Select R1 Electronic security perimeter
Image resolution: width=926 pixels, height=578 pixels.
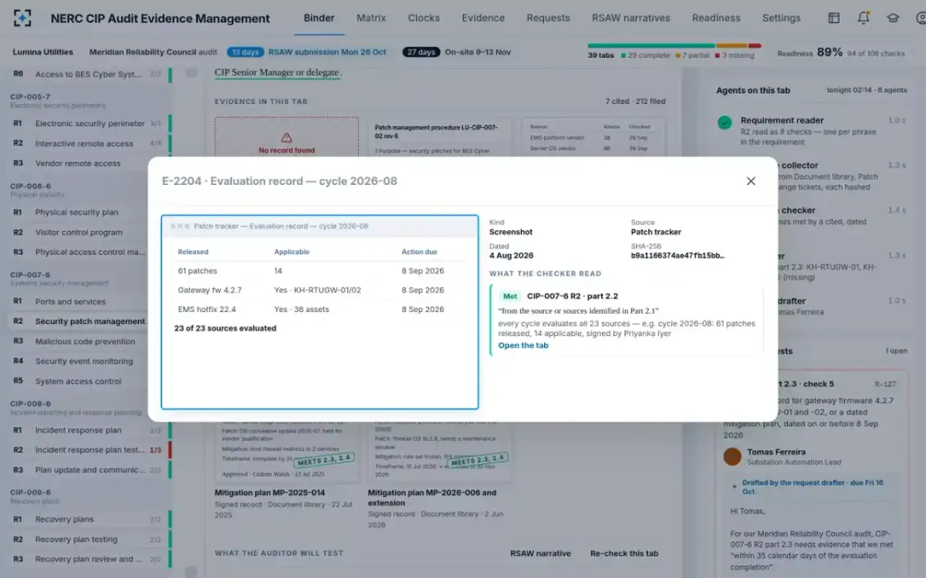click(88, 123)
